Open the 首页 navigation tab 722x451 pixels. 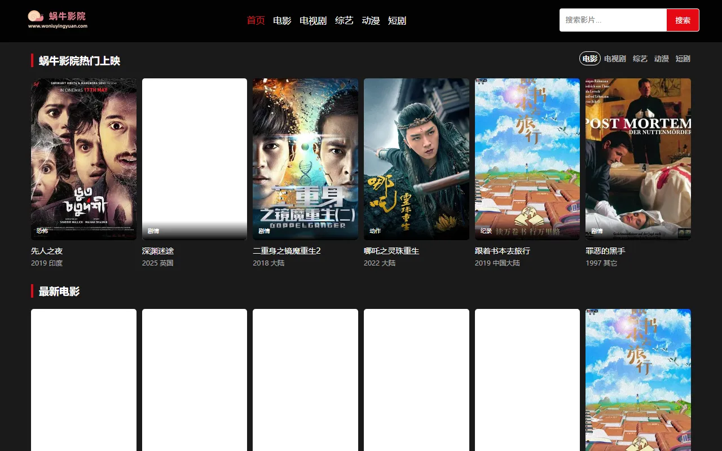256,21
